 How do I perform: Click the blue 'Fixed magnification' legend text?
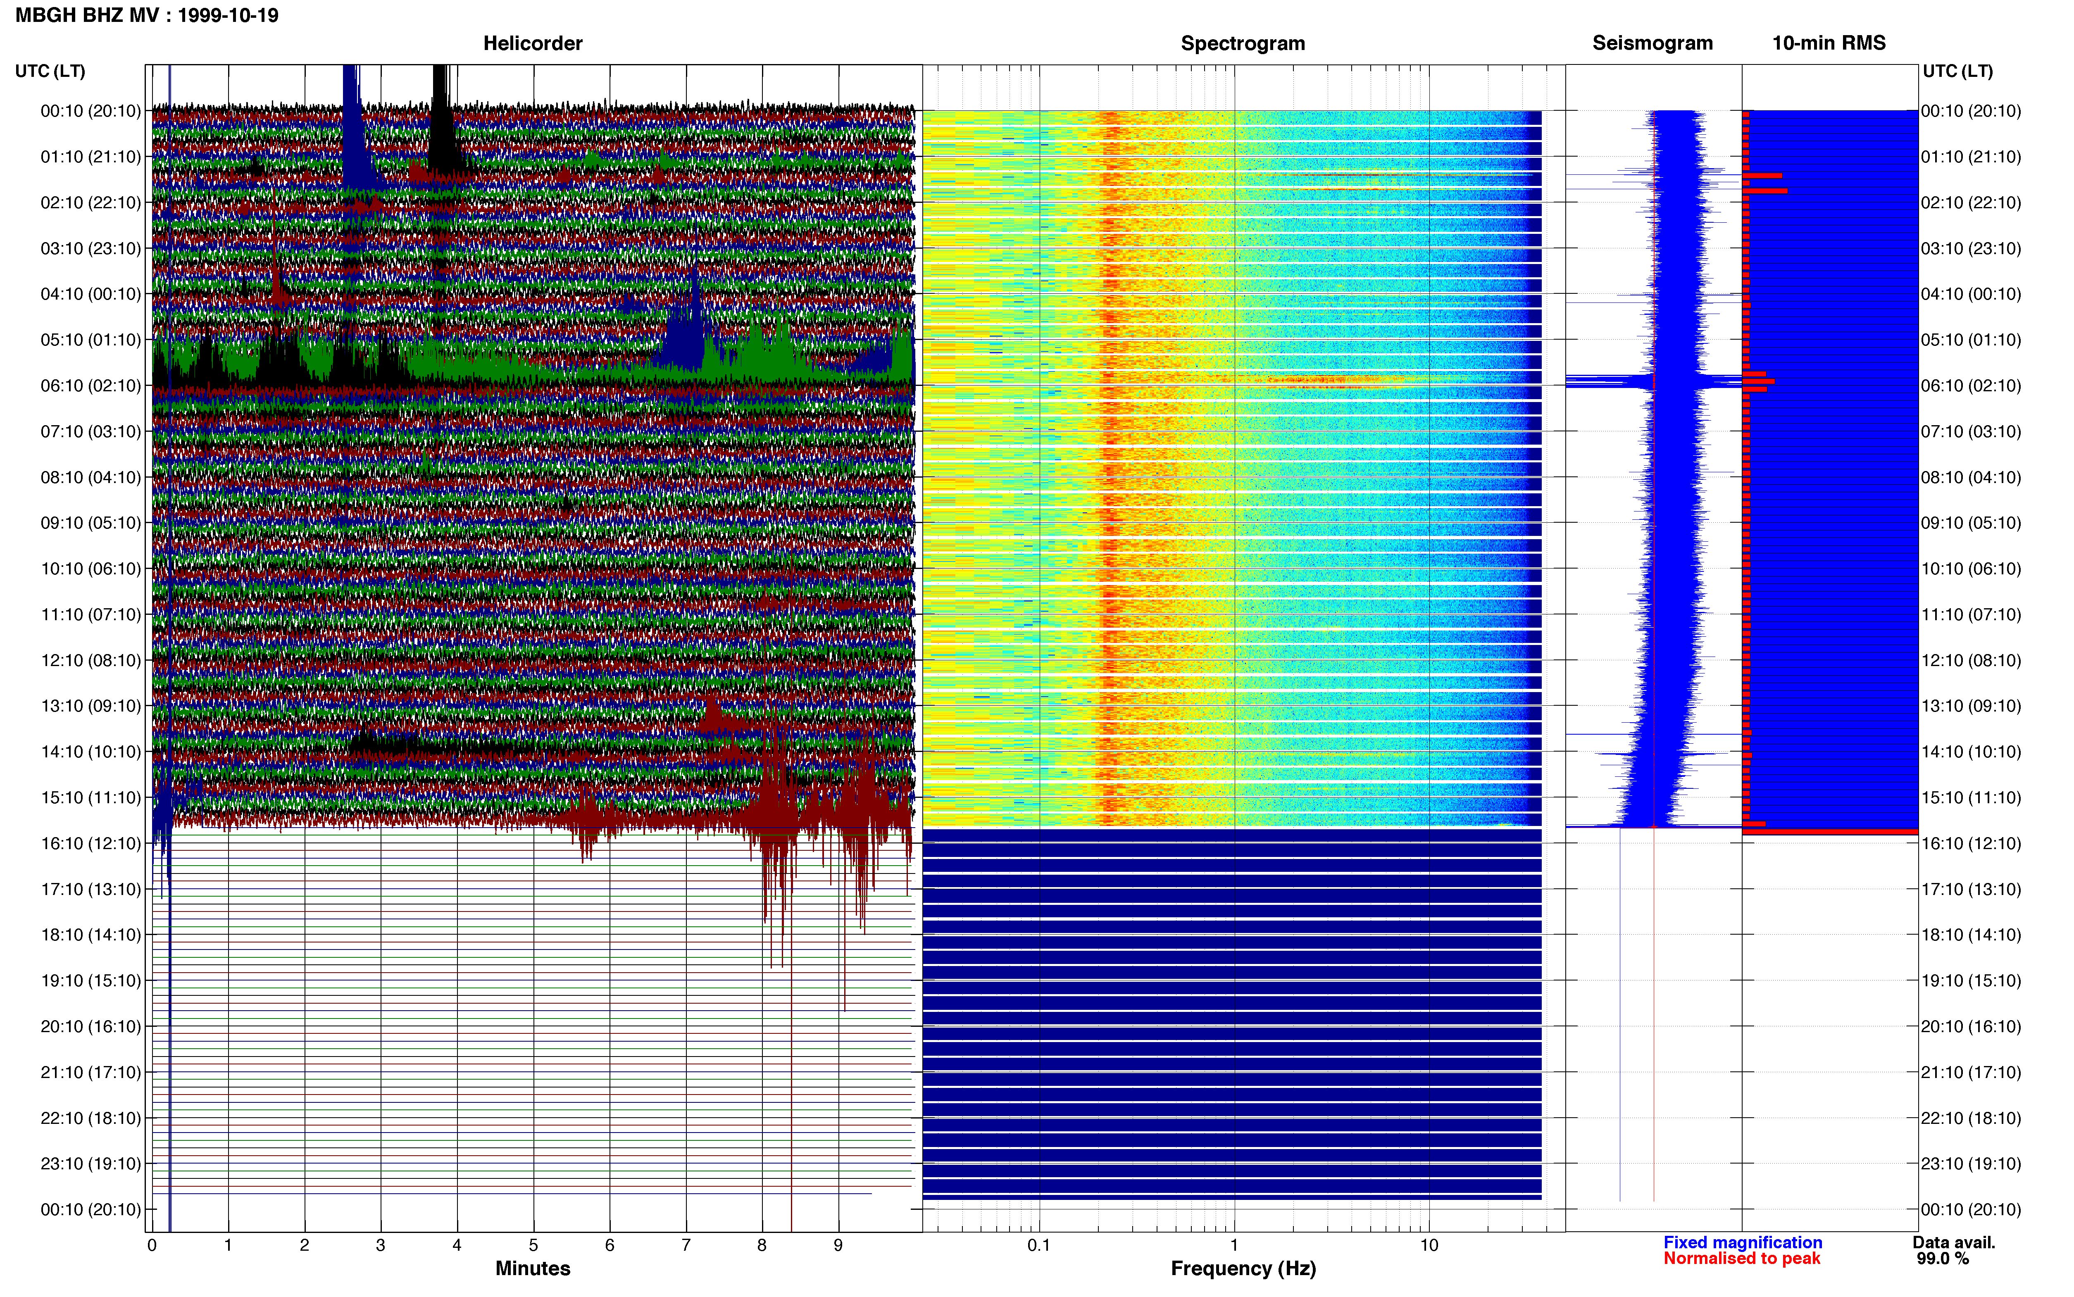(x=1743, y=1243)
